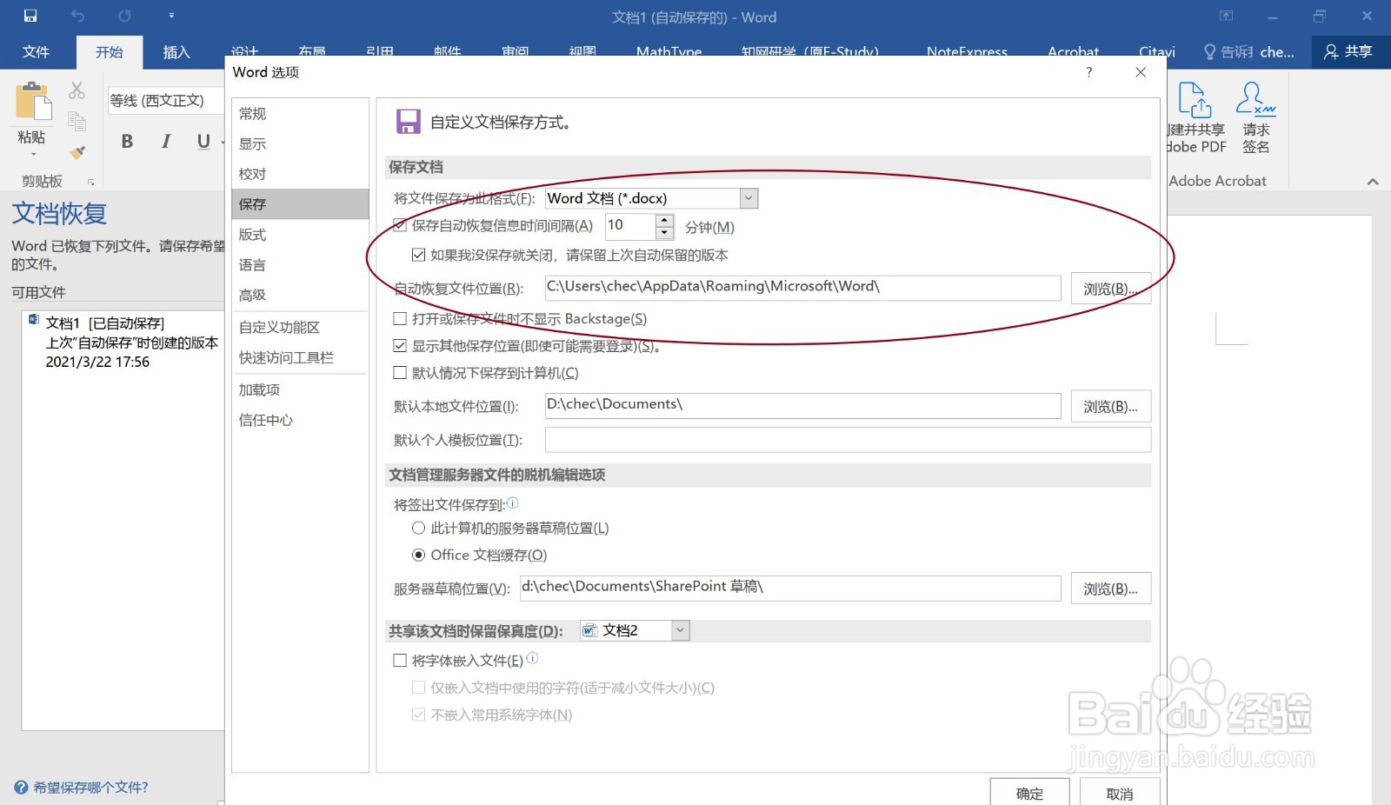Browse for default local file location

pos(1110,407)
